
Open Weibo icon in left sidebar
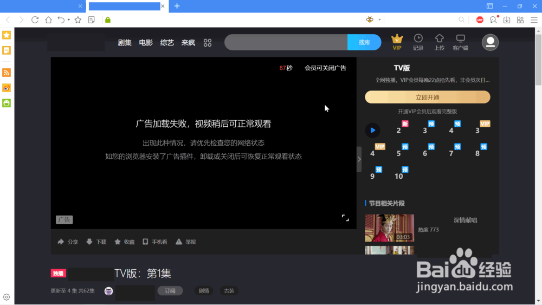click(7, 88)
